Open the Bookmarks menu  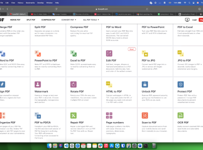[x=30, y=3]
